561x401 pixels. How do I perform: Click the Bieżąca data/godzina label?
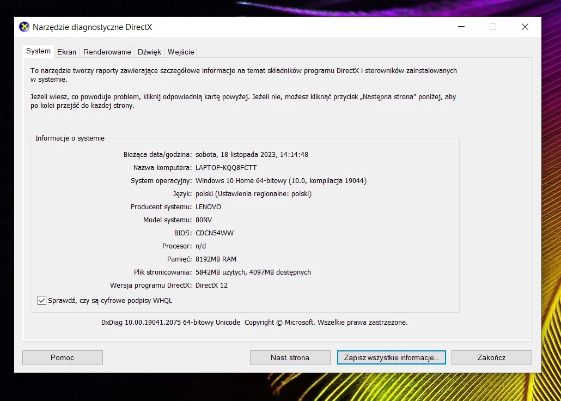158,155
